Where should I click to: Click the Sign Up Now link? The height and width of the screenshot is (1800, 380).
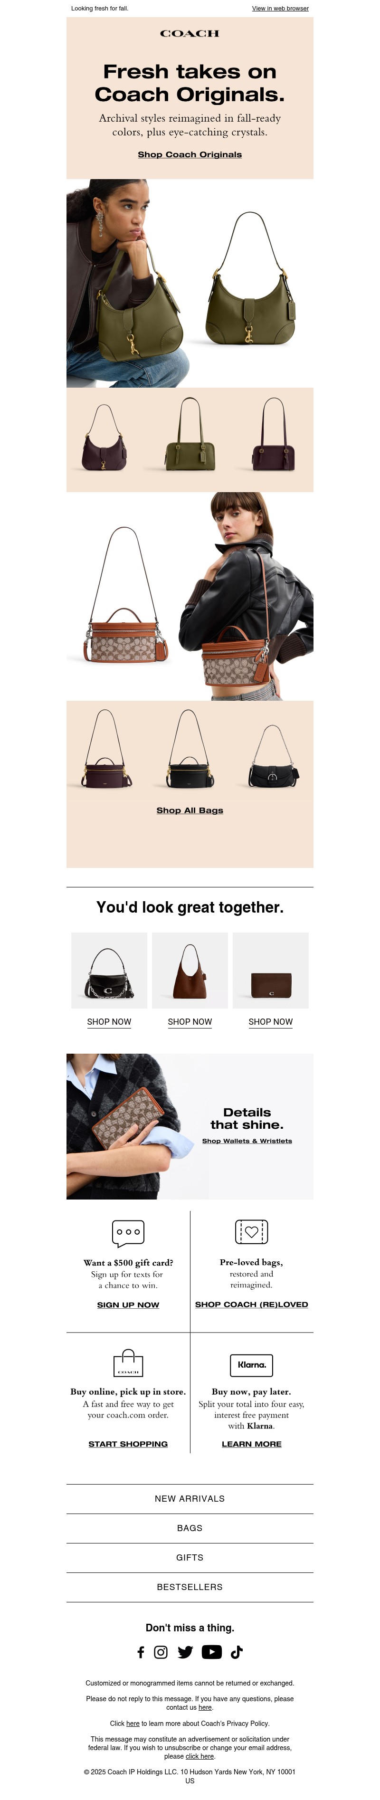[128, 1305]
